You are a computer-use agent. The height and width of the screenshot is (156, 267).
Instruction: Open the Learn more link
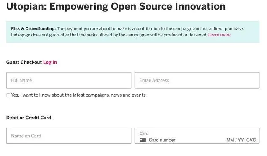(219, 35)
